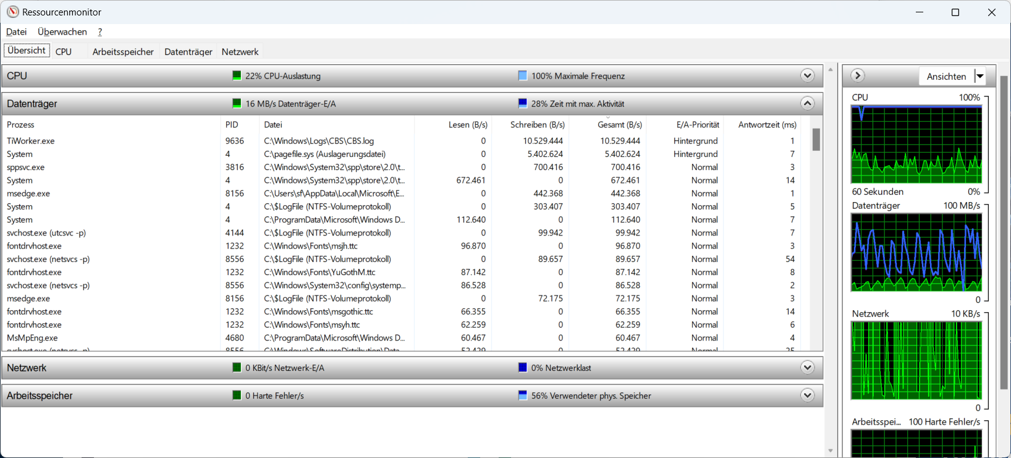The height and width of the screenshot is (458, 1011).
Task: Switch to the Übersicht tab
Action: (27, 51)
